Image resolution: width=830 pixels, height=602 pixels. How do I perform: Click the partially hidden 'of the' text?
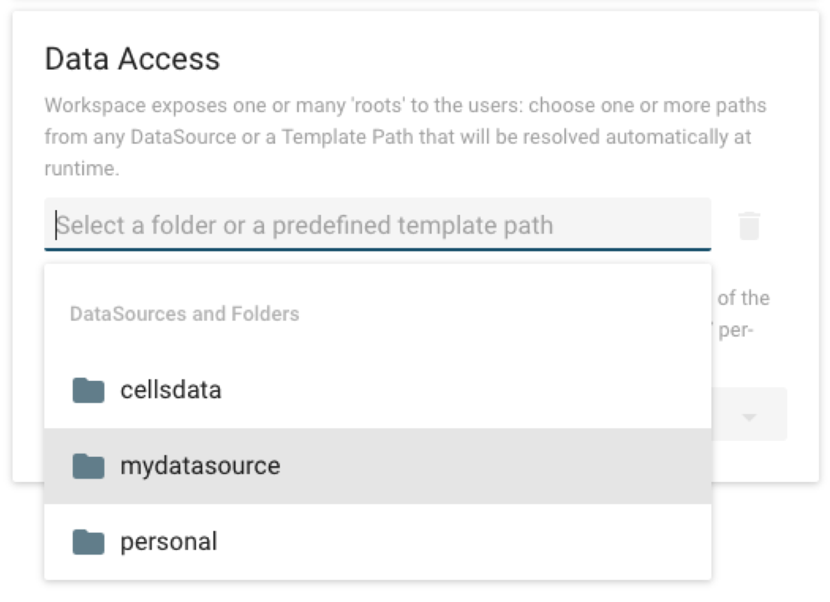(744, 298)
